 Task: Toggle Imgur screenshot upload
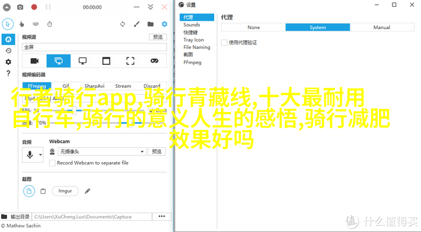click(65, 191)
